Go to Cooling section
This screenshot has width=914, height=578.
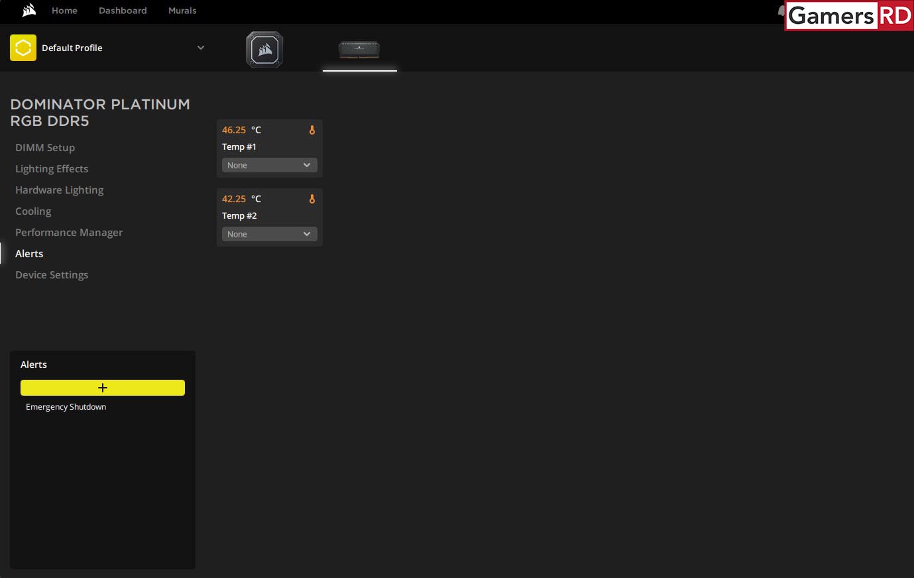point(33,211)
